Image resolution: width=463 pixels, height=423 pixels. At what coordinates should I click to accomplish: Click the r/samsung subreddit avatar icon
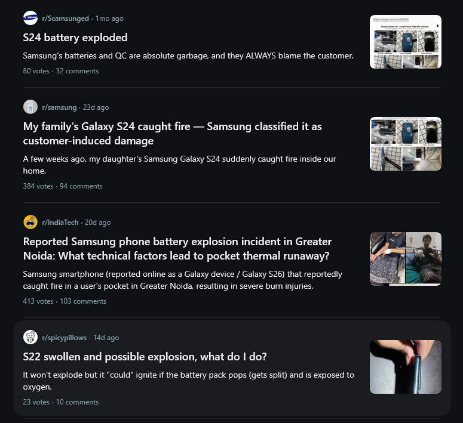point(30,107)
